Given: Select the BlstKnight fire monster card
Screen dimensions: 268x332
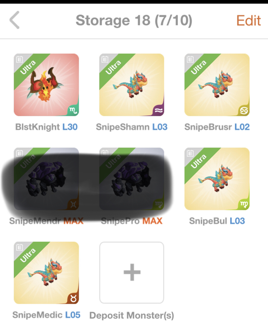Looking at the screenshot, I should pos(46,85).
